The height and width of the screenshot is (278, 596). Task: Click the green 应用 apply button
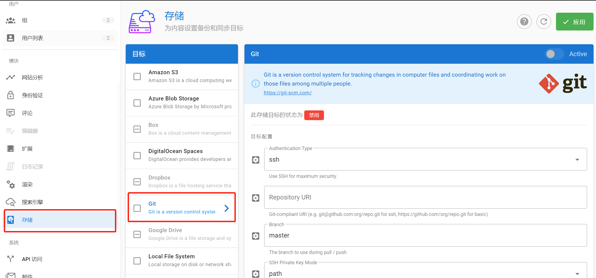pyautogui.click(x=574, y=22)
